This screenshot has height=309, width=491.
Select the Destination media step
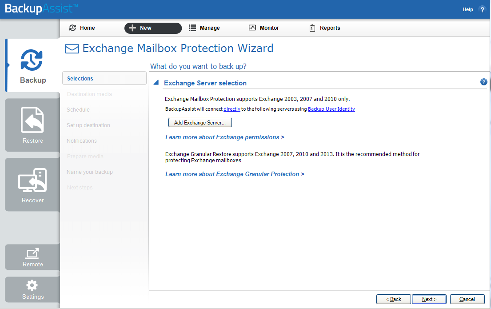coord(89,94)
